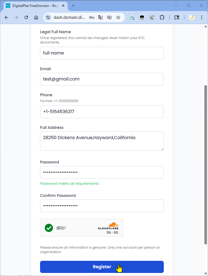Click the translate page icon
Screen dimensions: 208x276
[101, 17]
